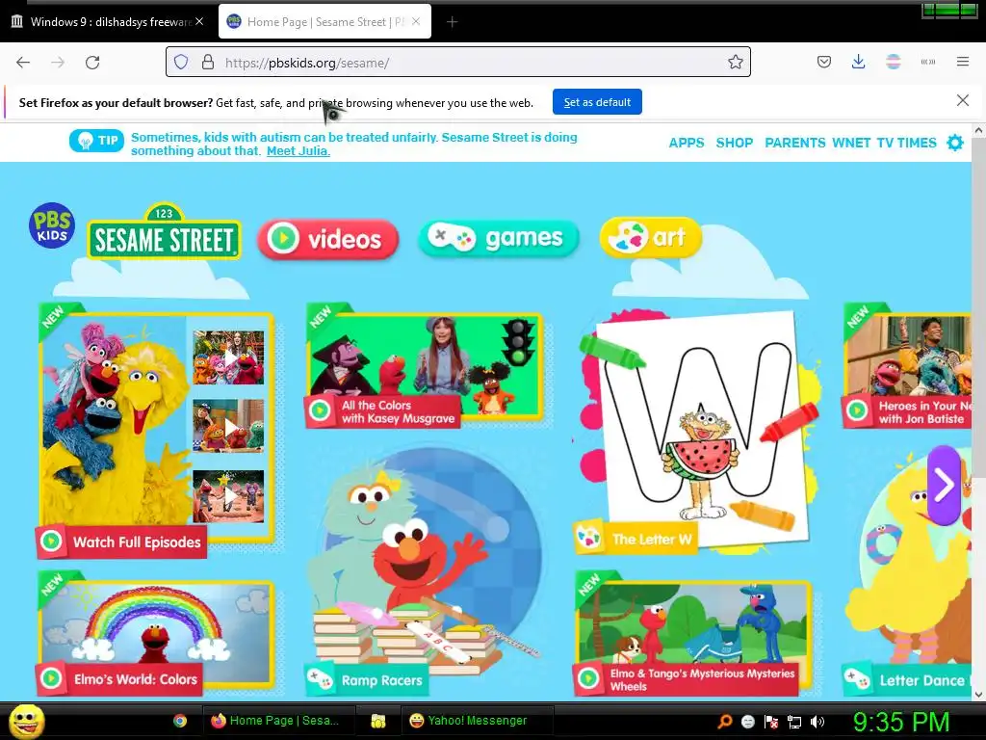Go to the PBS Kids logo home
986x740 pixels.
click(x=52, y=225)
